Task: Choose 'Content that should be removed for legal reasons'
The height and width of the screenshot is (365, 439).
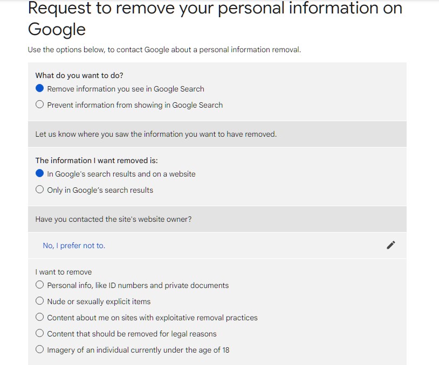Action: coord(39,334)
